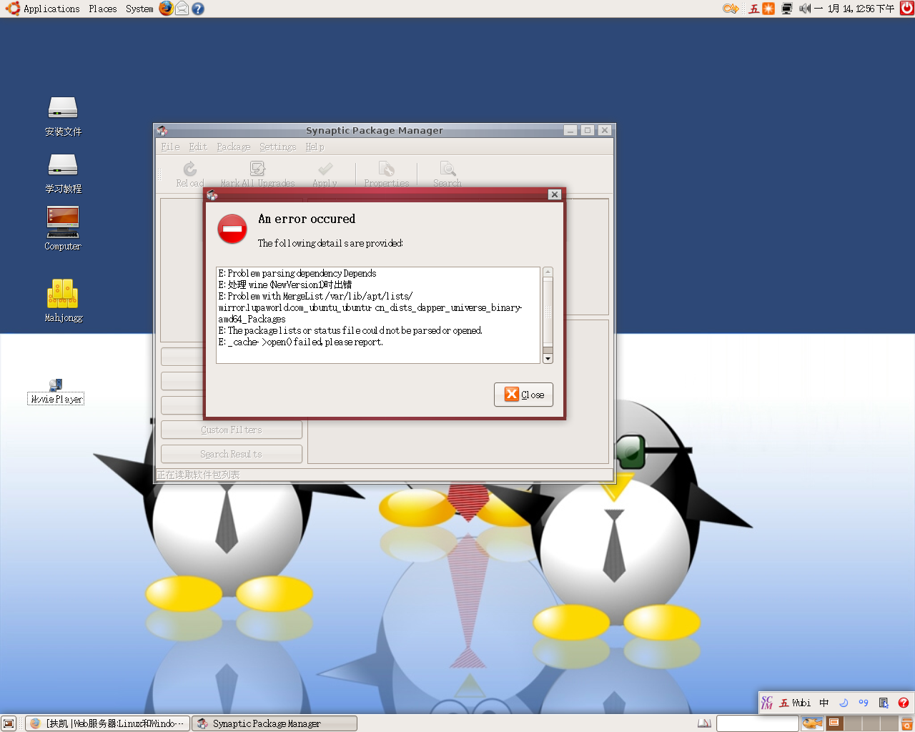
Task: Open Synaptic Package menu
Action: tap(234, 147)
